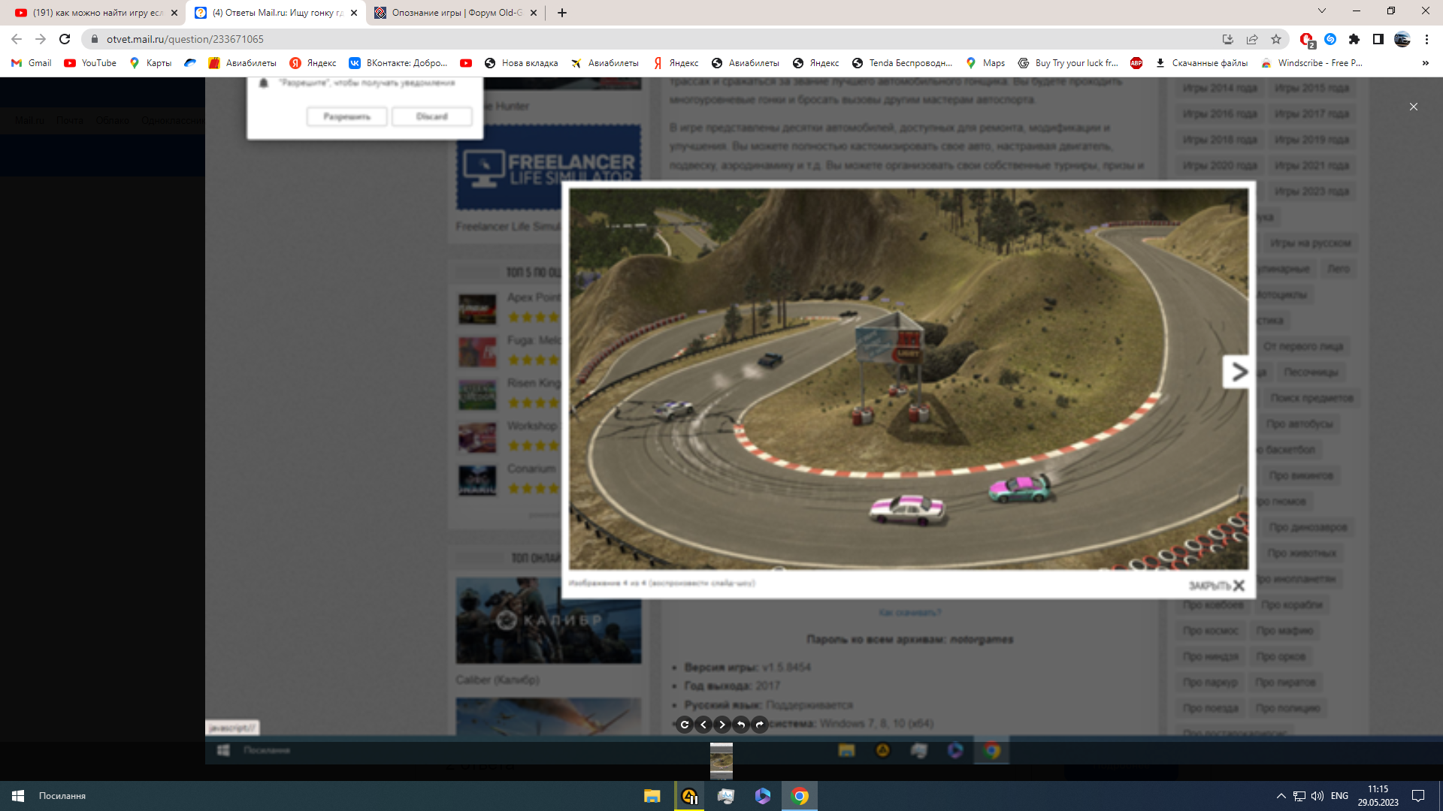Open Chrome extensions puzzle icon
The height and width of the screenshot is (811, 1443).
pyautogui.click(x=1354, y=39)
